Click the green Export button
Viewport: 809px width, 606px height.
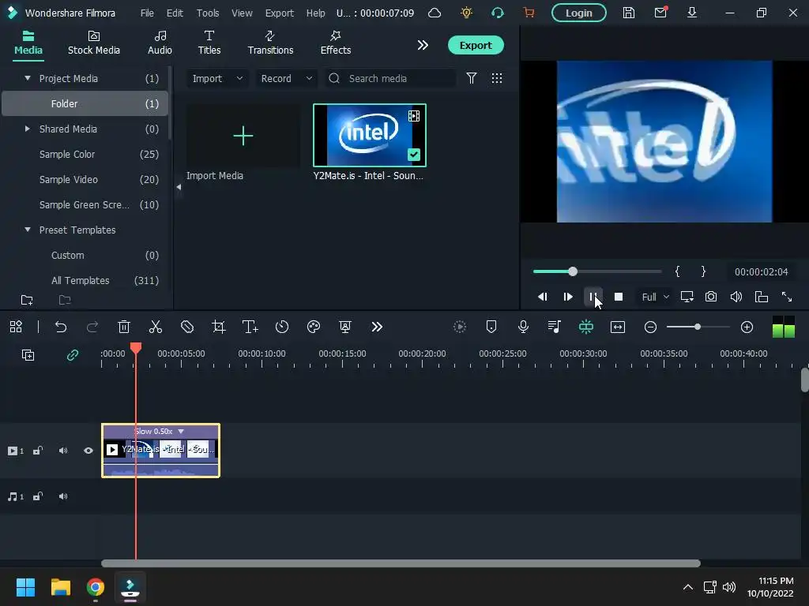[476, 45]
